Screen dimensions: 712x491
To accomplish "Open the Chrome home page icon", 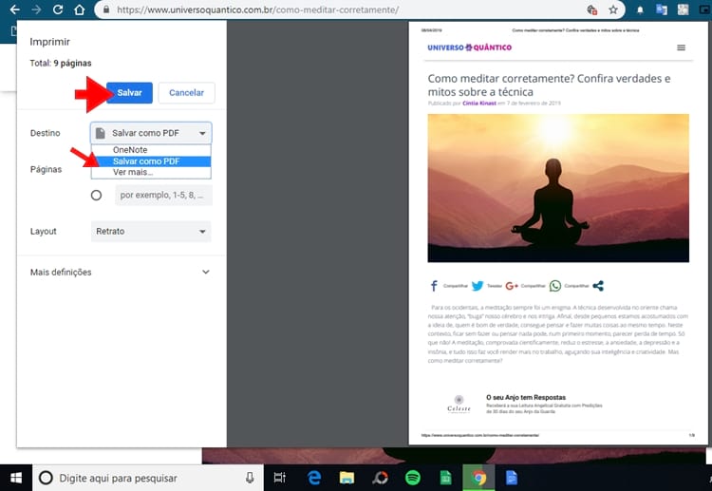I will click(x=81, y=10).
